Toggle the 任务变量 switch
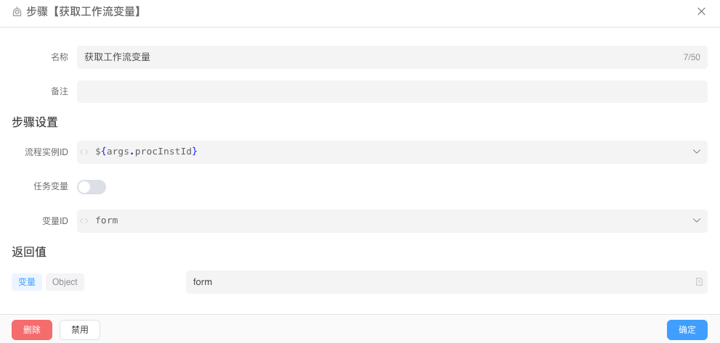This screenshot has width=720, height=343. (x=92, y=187)
